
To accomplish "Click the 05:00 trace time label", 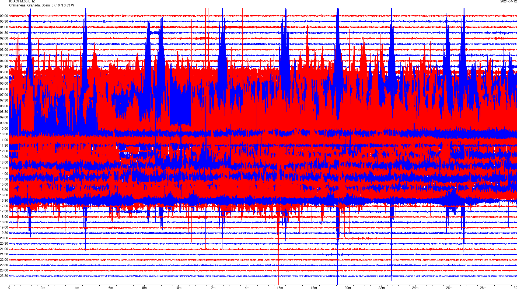I will pyautogui.click(x=4, y=72).
